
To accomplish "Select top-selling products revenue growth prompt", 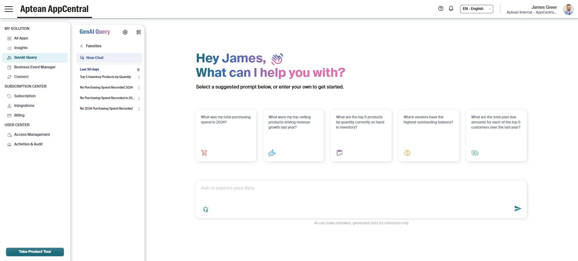I will click(294, 135).
